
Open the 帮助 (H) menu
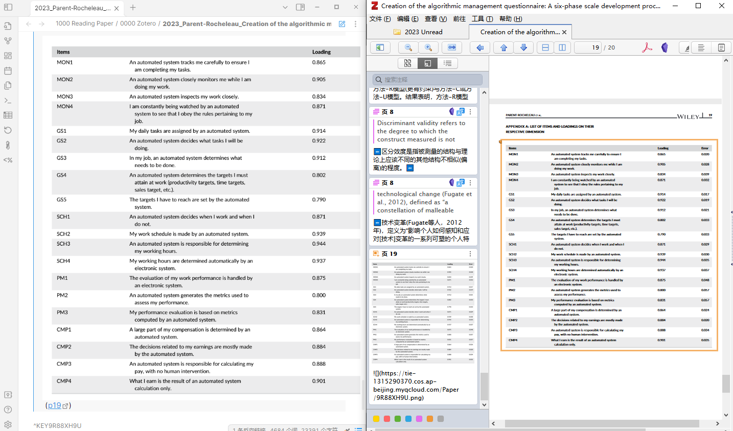click(x=511, y=19)
